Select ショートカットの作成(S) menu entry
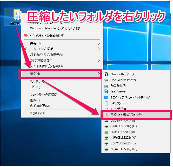 44,95
